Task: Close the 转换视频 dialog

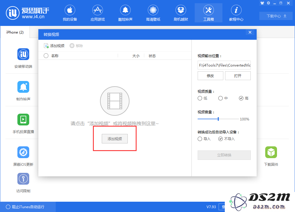Action: tap(250, 32)
